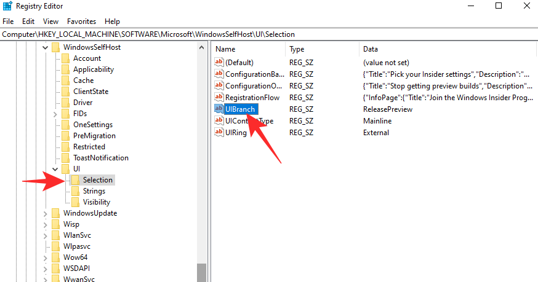Screen dimensions: 538x282
Task: Expand the Wisp key
Action: pyautogui.click(x=46, y=224)
